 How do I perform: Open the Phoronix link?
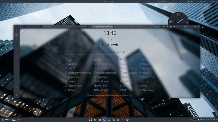click(101, 86)
